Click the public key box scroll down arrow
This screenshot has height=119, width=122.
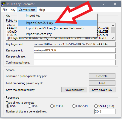[113, 38]
